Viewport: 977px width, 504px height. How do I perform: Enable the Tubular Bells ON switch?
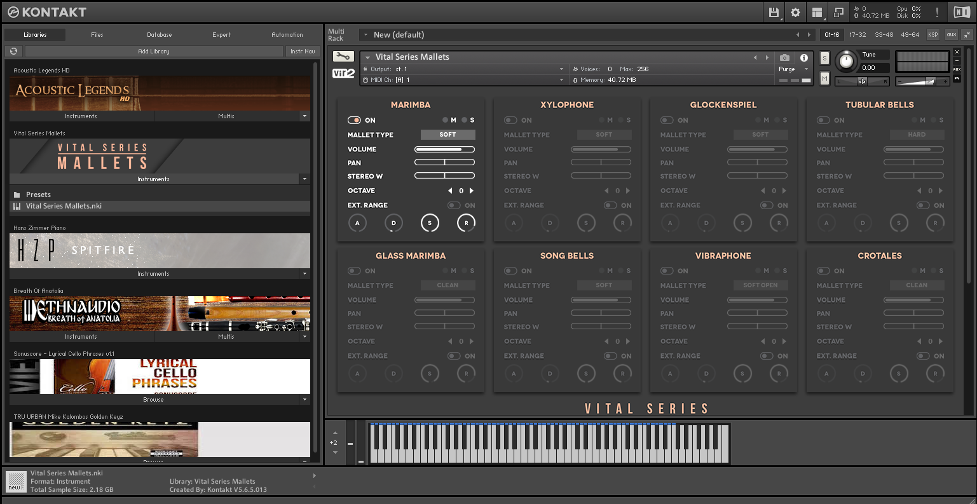[823, 120]
